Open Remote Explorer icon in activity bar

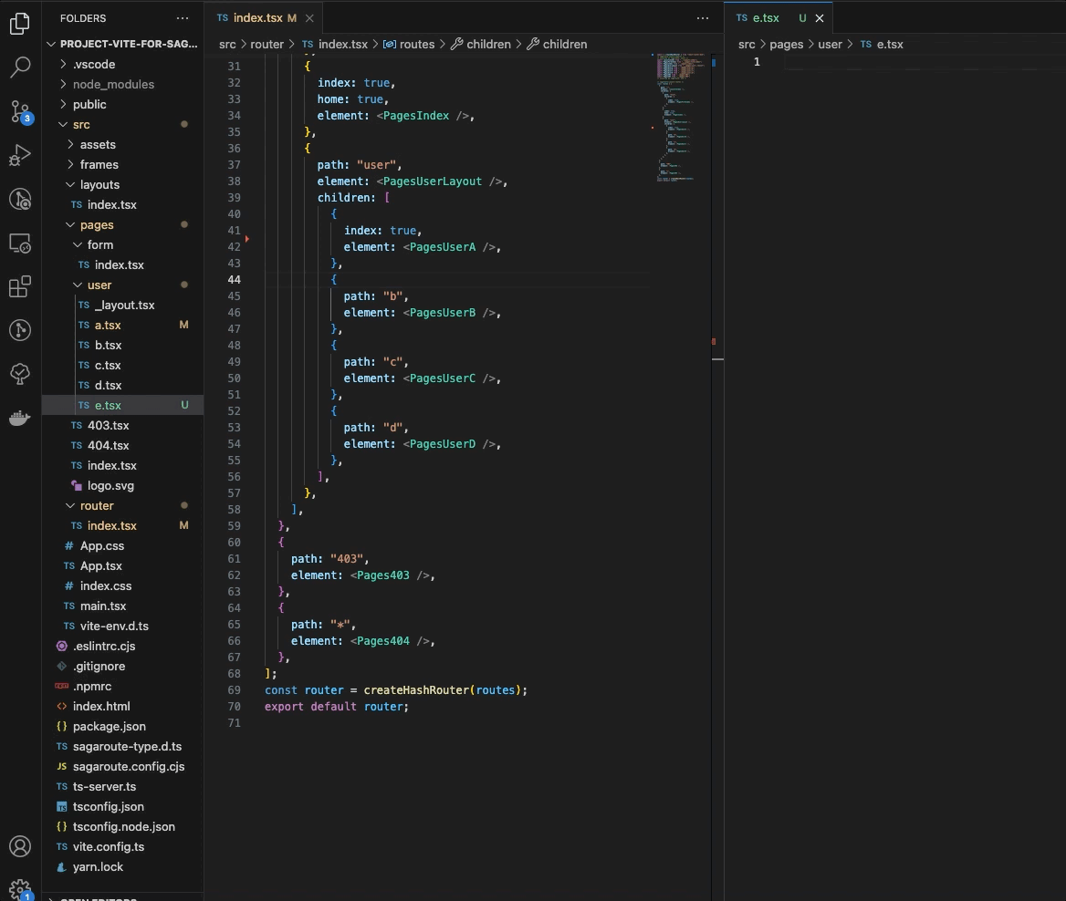click(x=20, y=243)
